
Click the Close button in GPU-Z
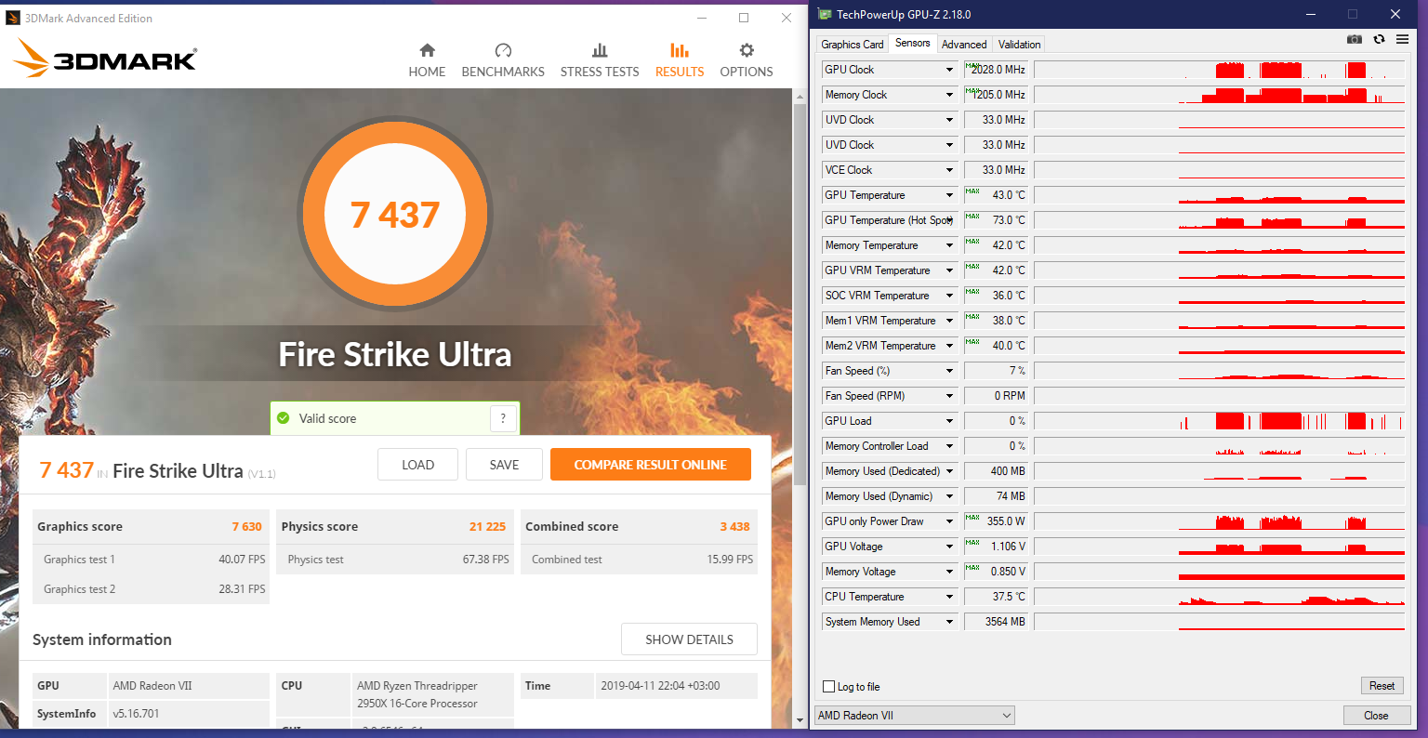pos(1376,716)
